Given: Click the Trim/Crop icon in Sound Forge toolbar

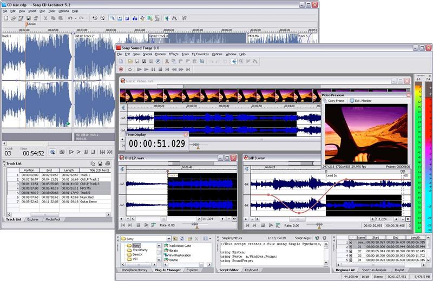Looking at the screenshot, I should point(202,61).
